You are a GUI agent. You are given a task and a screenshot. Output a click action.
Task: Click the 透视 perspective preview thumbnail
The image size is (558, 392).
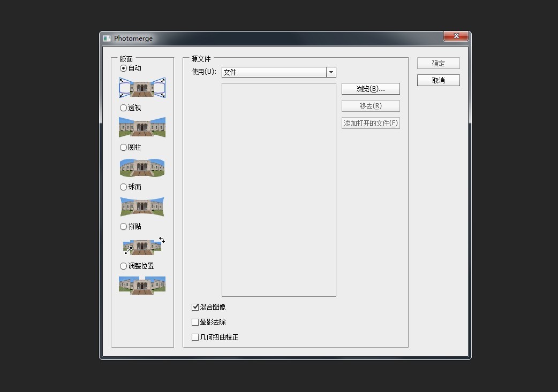point(142,127)
